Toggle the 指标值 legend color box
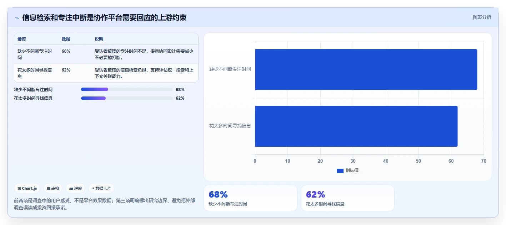This screenshot has height=225, width=506. (340, 171)
